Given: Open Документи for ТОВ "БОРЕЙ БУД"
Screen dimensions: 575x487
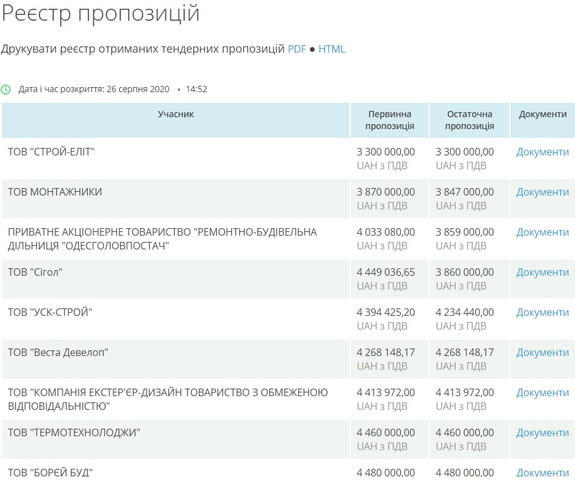Looking at the screenshot, I should pos(542,473).
